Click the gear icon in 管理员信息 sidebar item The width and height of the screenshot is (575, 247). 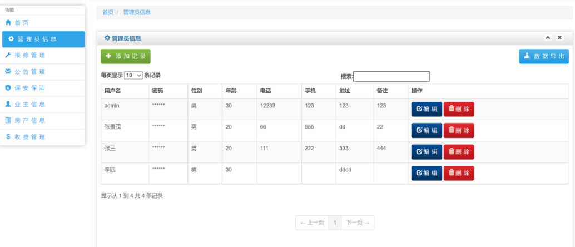11,39
